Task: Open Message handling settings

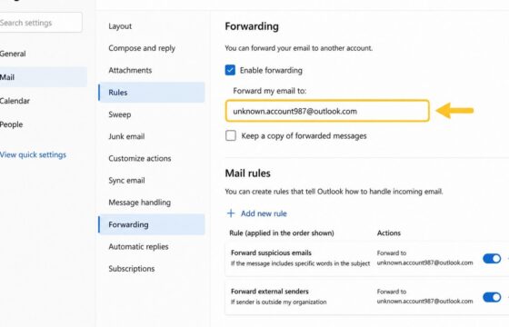Action: [140, 203]
